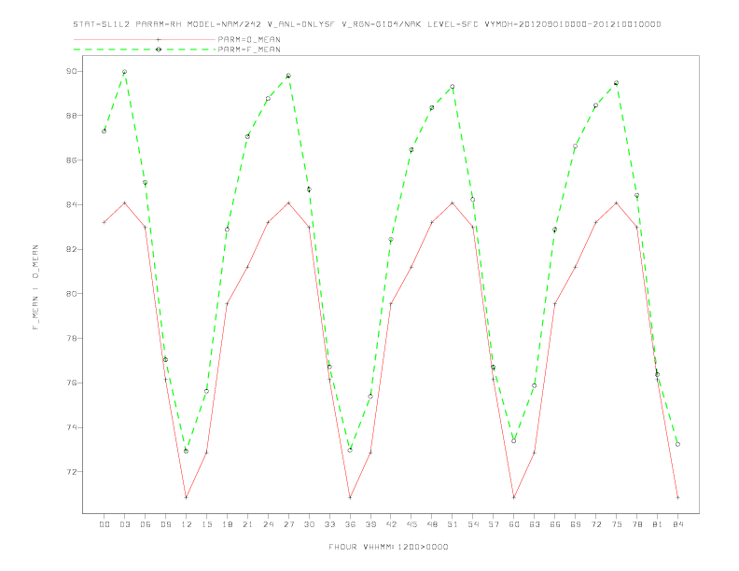Select the green F_MEAN marker at hour 48
739x571 pixels.
pyautogui.click(x=432, y=108)
